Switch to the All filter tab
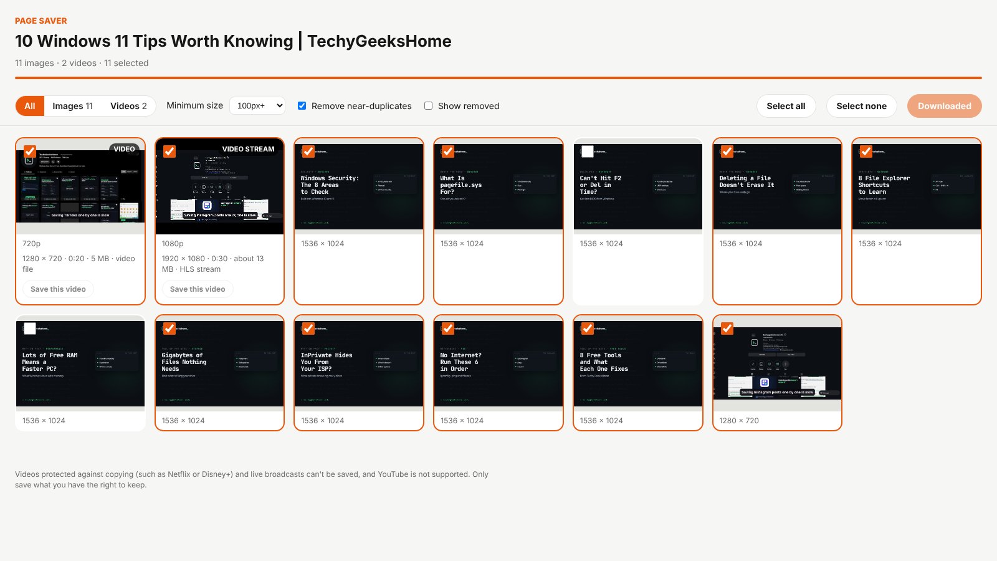Screen dimensions: 997x561 click(x=30, y=106)
